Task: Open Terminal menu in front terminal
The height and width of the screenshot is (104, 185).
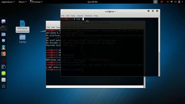Action: click(x=88, y=16)
